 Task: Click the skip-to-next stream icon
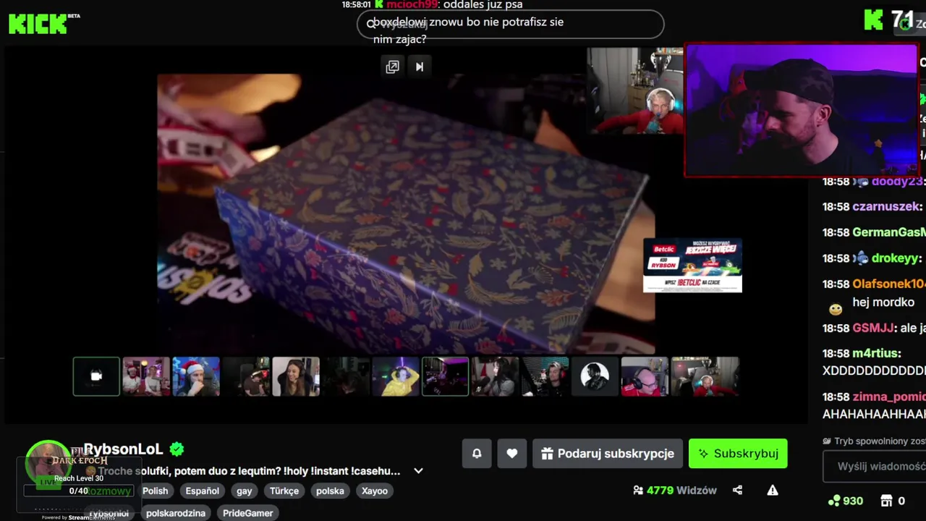tap(420, 67)
